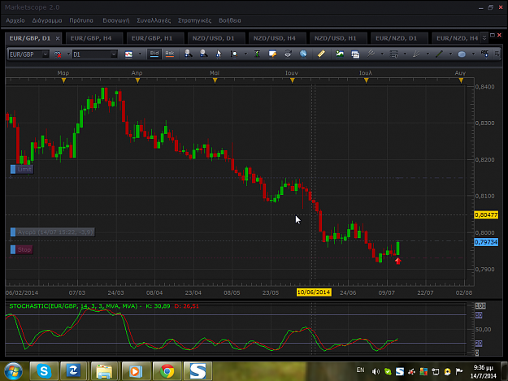Close the EUR/GBP, D1 tab
Screen dimensions: 508x381
point(58,38)
